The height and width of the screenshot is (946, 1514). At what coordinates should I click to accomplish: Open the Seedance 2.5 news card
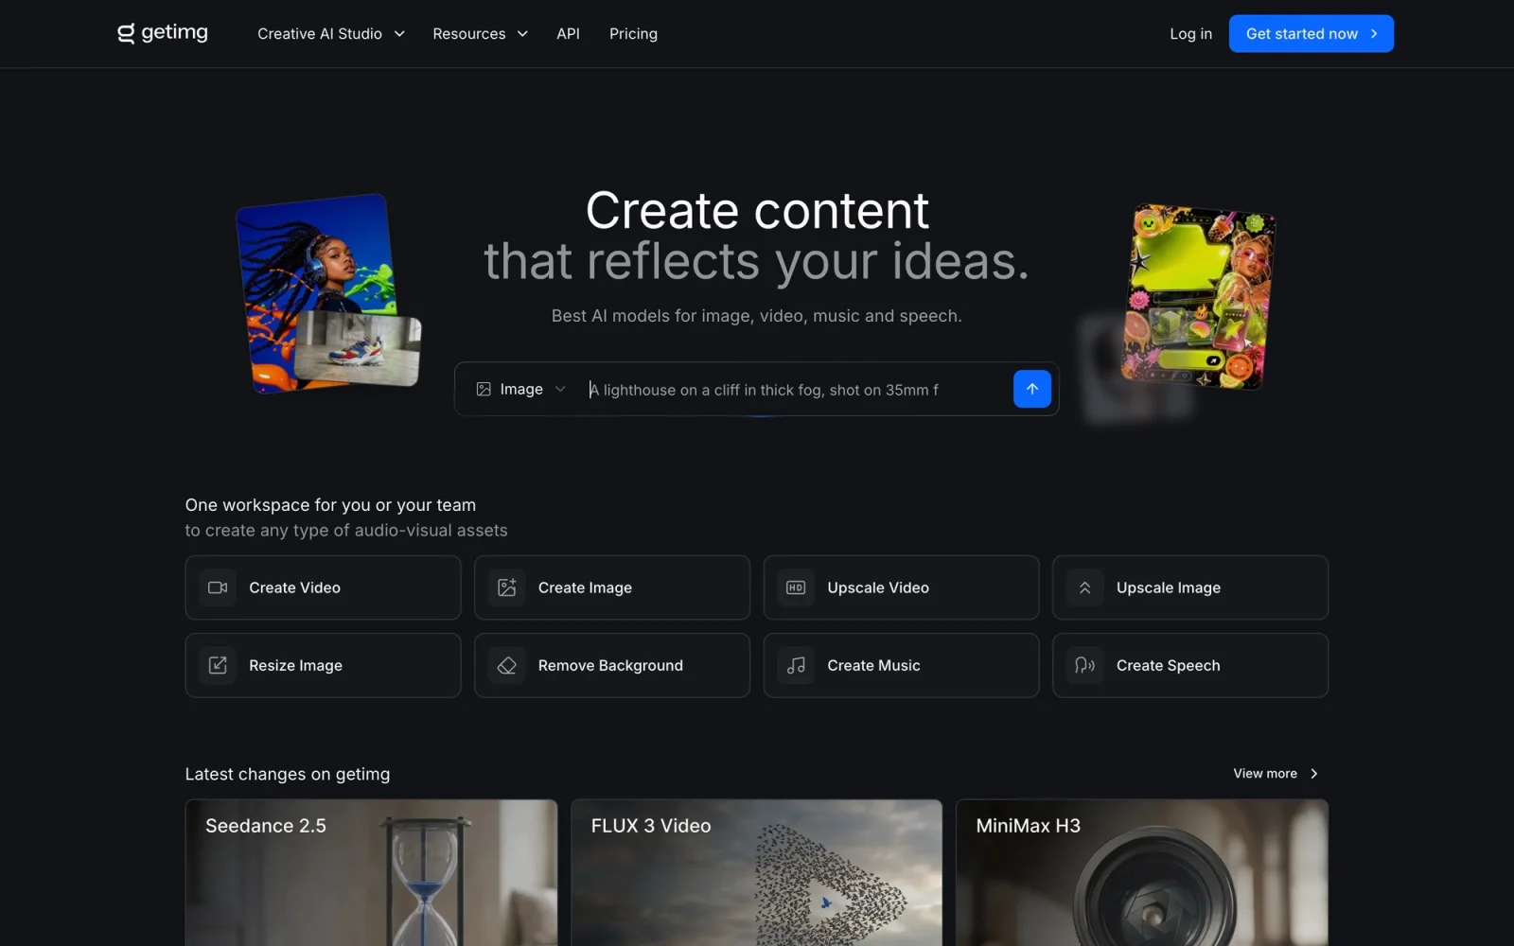(371, 872)
